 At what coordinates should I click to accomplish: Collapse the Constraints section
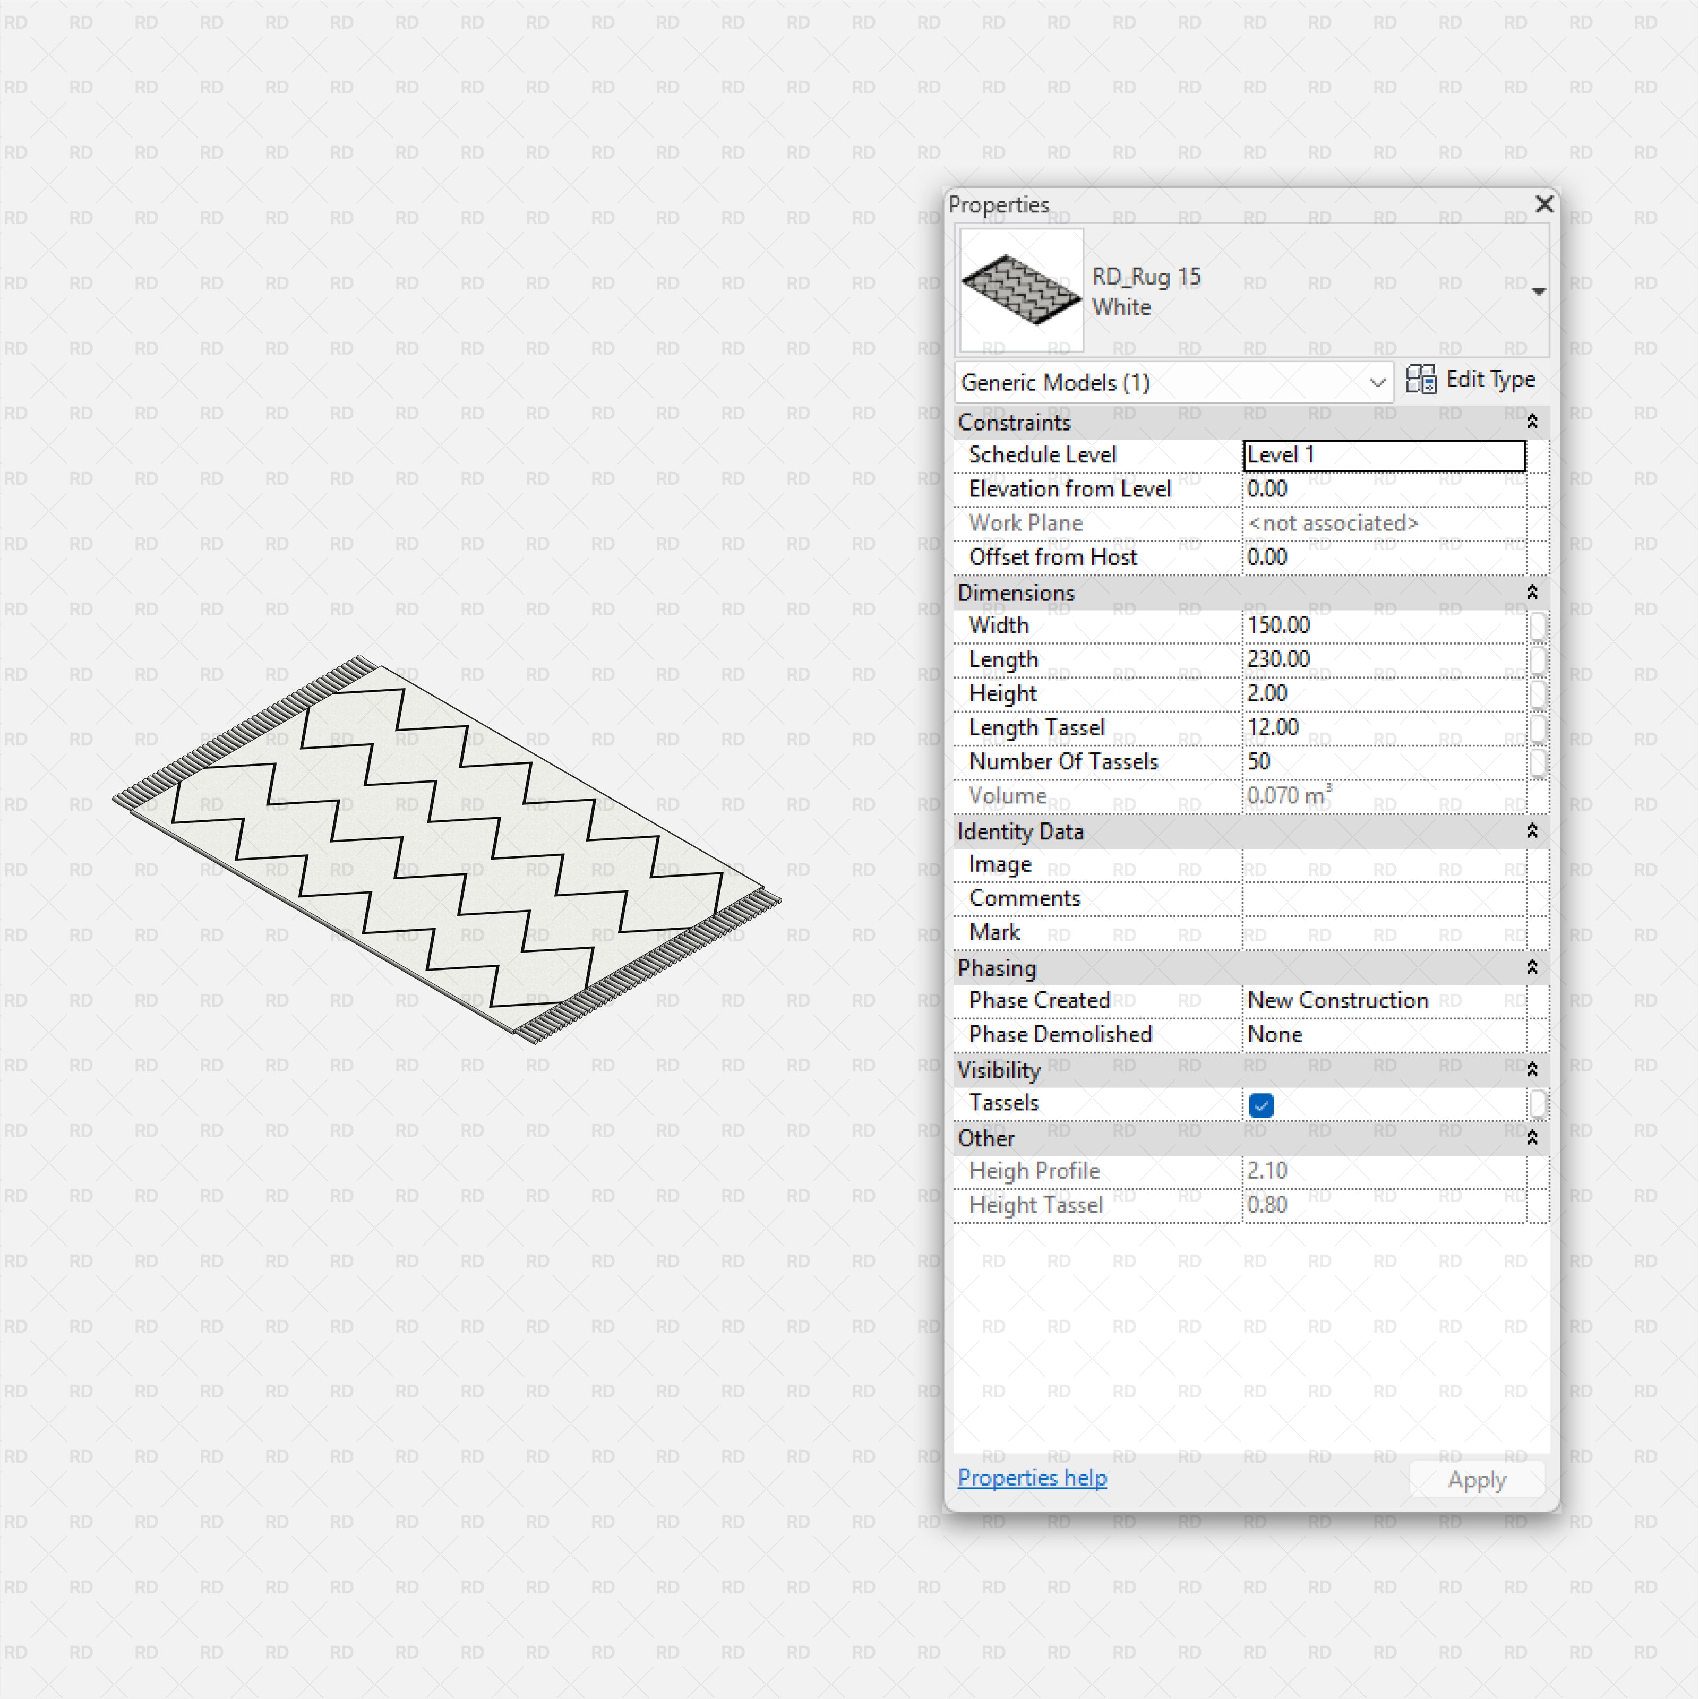point(1532,422)
